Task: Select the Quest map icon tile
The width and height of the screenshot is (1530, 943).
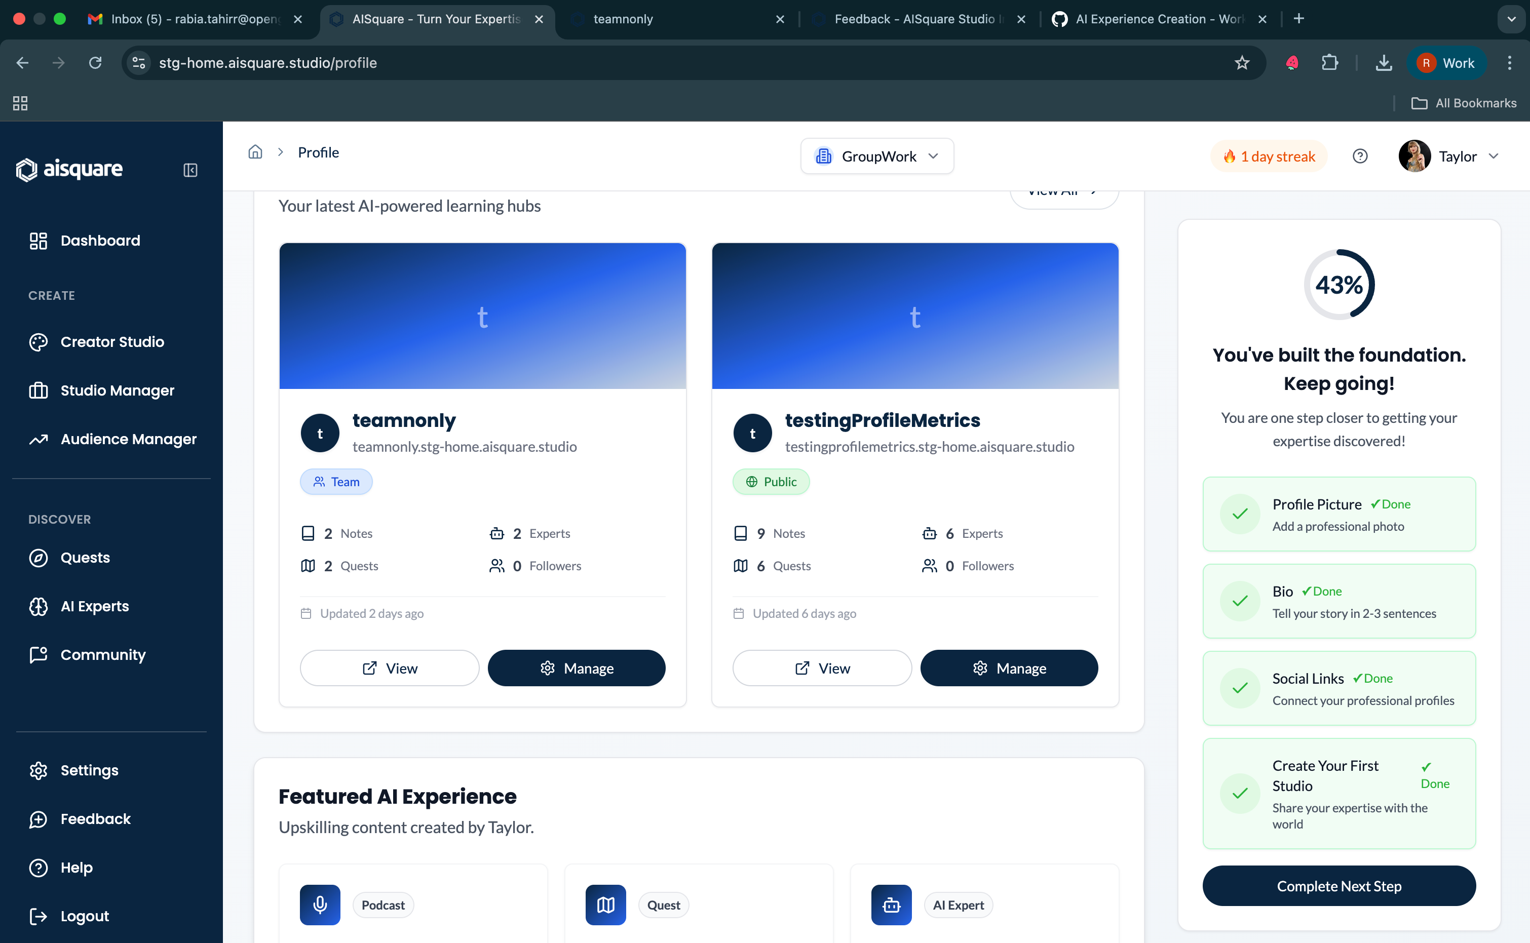Action: 605,905
